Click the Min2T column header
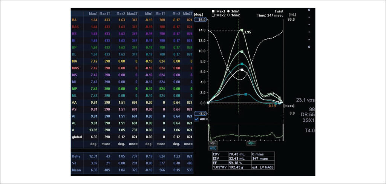Screen dimensions: 386x184 188,13
